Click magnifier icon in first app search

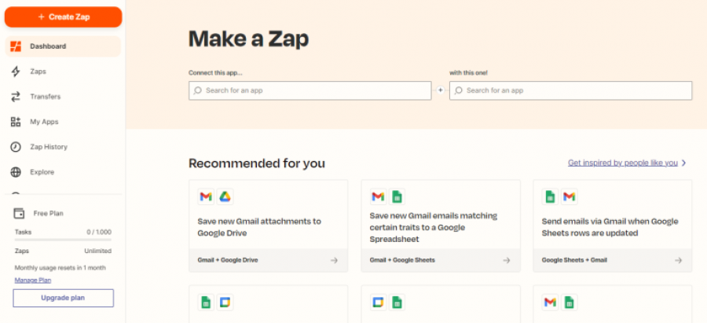pos(197,90)
